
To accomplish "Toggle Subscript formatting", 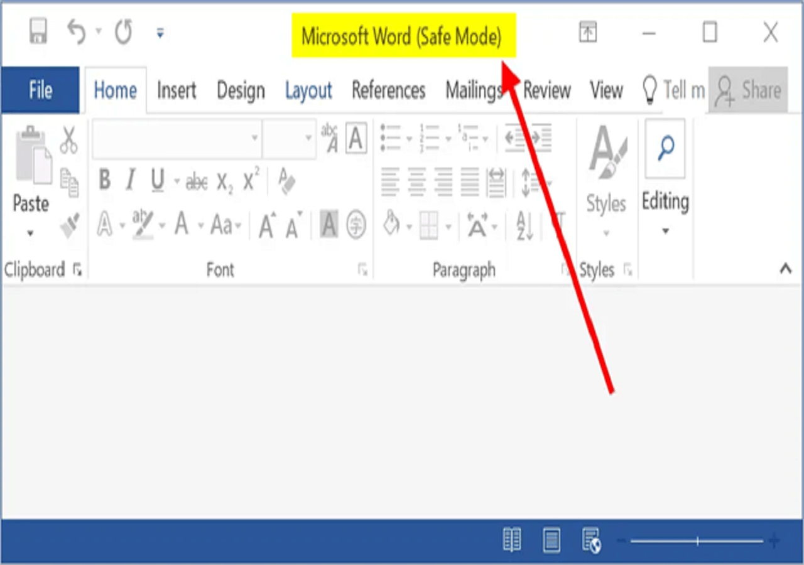I will (x=225, y=183).
